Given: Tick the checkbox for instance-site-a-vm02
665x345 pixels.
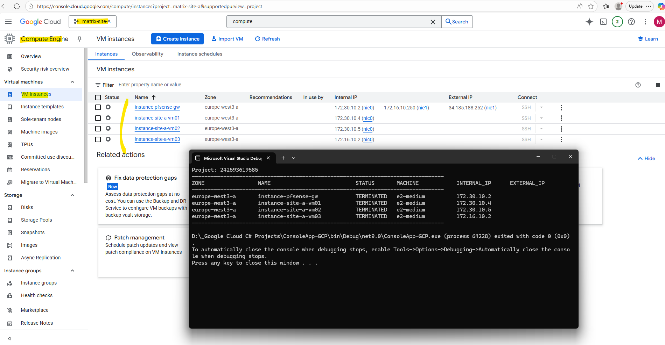Looking at the screenshot, I should [x=98, y=129].
